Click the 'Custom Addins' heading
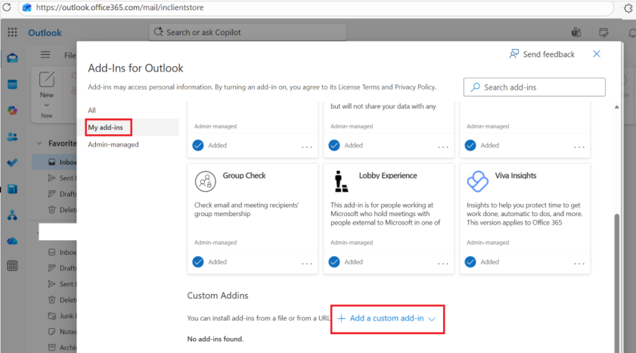This screenshot has width=636, height=353. 217,296
